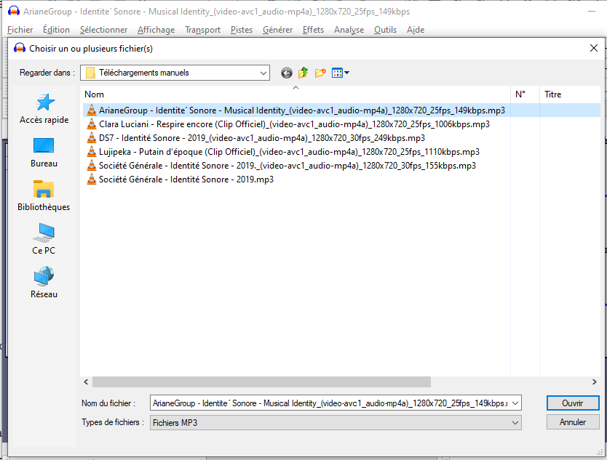This screenshot has width=607, height=460.
Task: Go up one folder level
Action: pos(303,73)
